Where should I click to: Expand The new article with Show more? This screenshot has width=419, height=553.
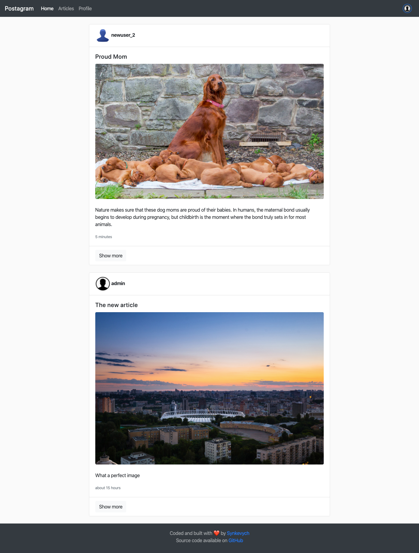111,507
